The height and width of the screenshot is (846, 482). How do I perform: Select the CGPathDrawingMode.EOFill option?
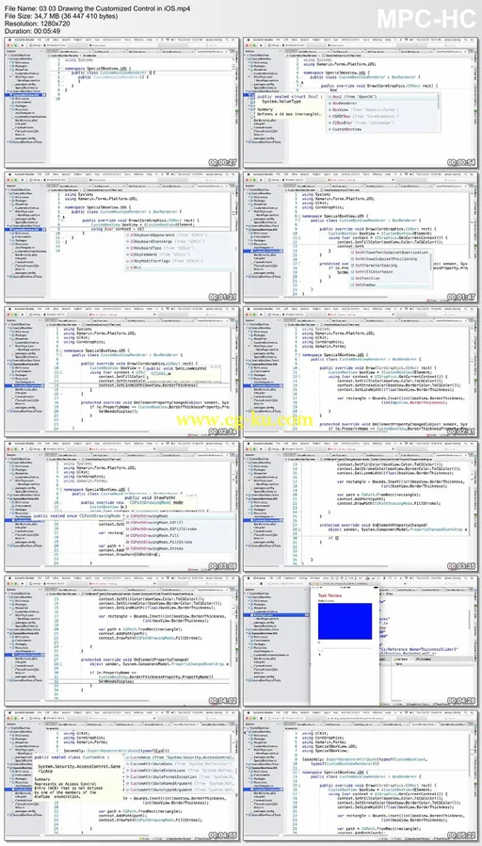click(x=180, y=524)
